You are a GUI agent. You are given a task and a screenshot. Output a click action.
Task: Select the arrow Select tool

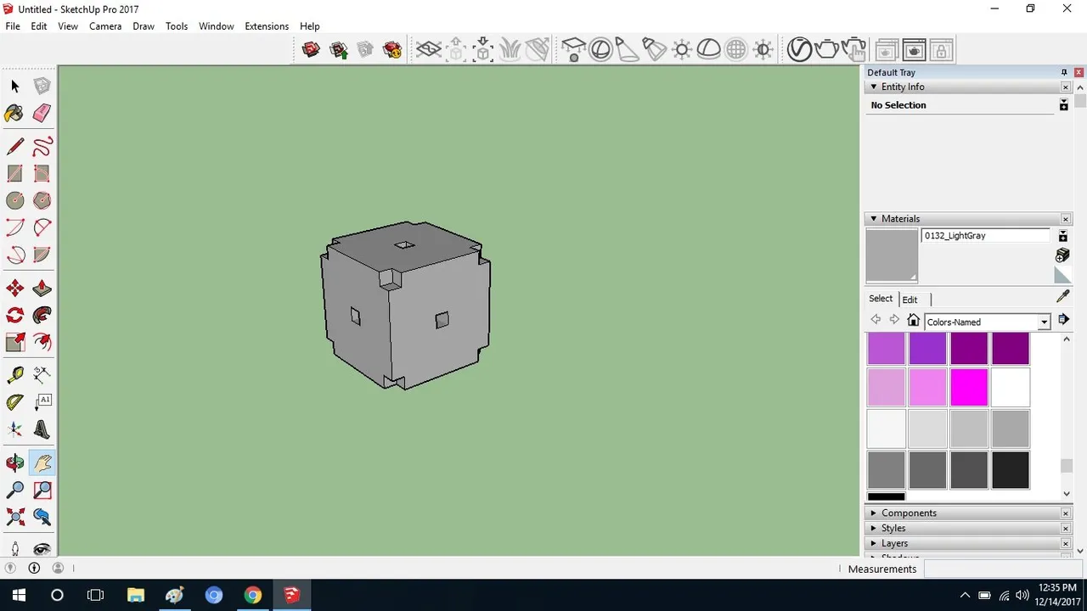coord(14,86)
